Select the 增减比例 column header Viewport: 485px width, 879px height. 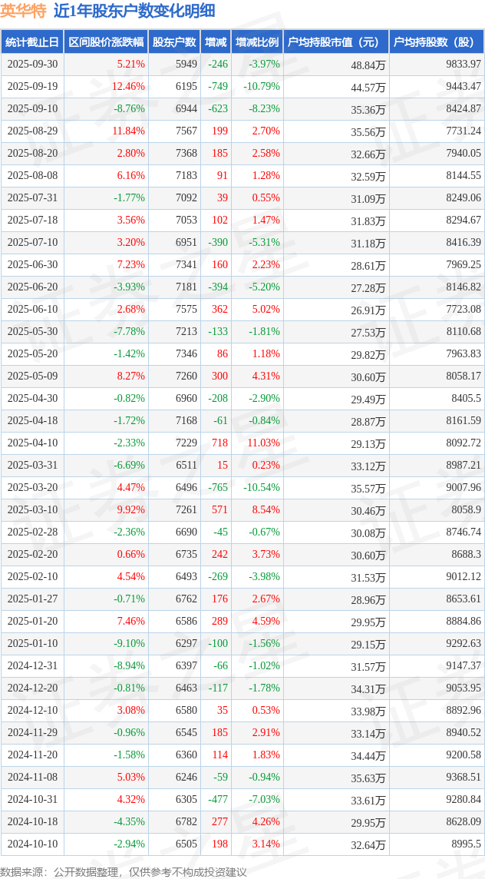point(257,42)
